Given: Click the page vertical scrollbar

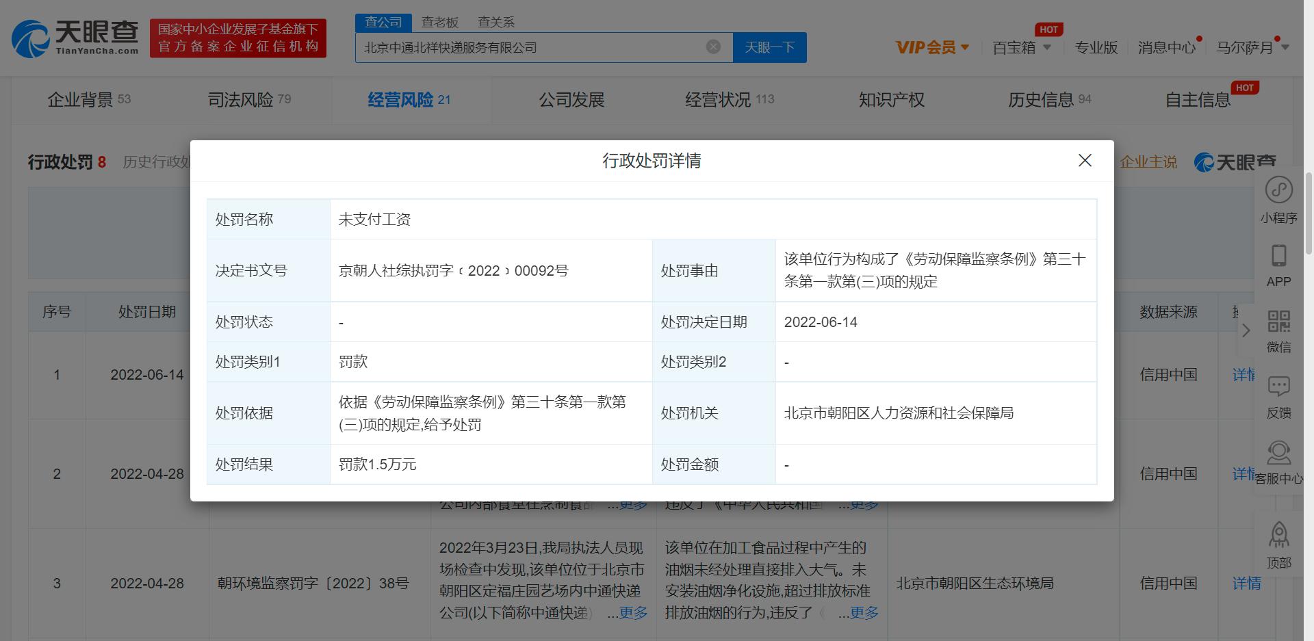Looking at the screenshot, I should click(1309, 212).
